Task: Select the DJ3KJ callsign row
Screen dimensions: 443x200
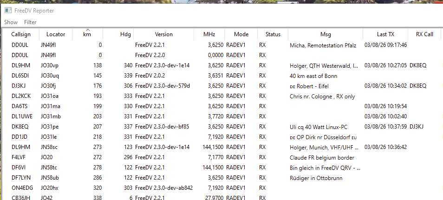Action: [x=20, y=86]
